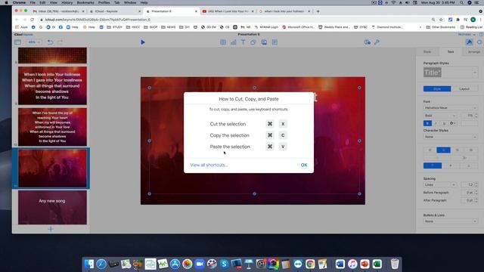Undo the last action
Image resolution: width=484 pixels, height=272 pixels.
point(50,42)
